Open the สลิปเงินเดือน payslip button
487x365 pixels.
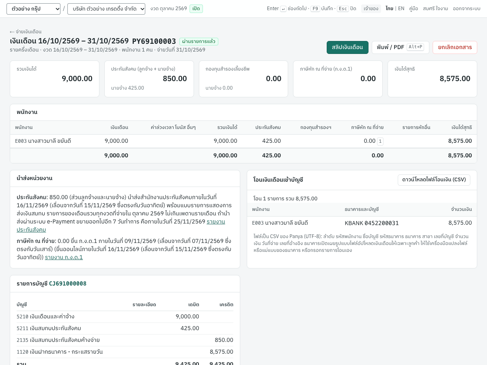pyautogui.click(x=347, y=47)
